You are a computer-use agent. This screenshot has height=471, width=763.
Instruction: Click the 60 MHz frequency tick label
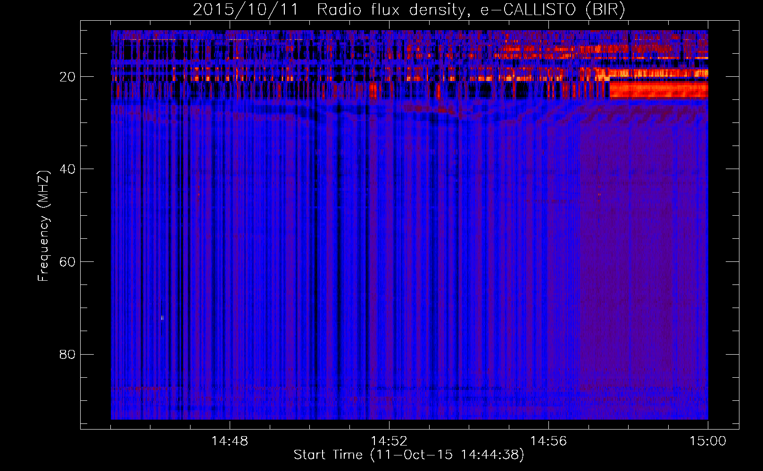coord(67,262)
